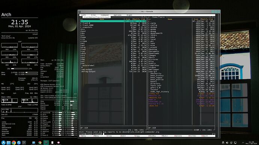Click the 10Quit function key button
The image size is (259, 145).
pyautogui.click(x=205, y=136)
